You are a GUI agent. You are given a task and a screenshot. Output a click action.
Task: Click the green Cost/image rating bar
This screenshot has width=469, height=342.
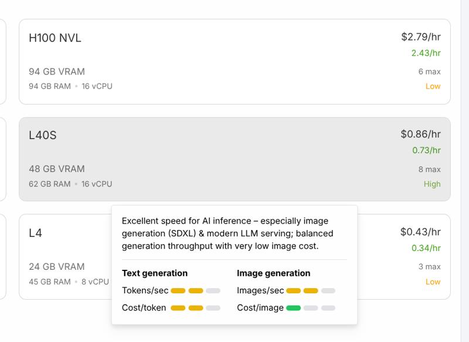pyautogui.click(x=294, y=308)
